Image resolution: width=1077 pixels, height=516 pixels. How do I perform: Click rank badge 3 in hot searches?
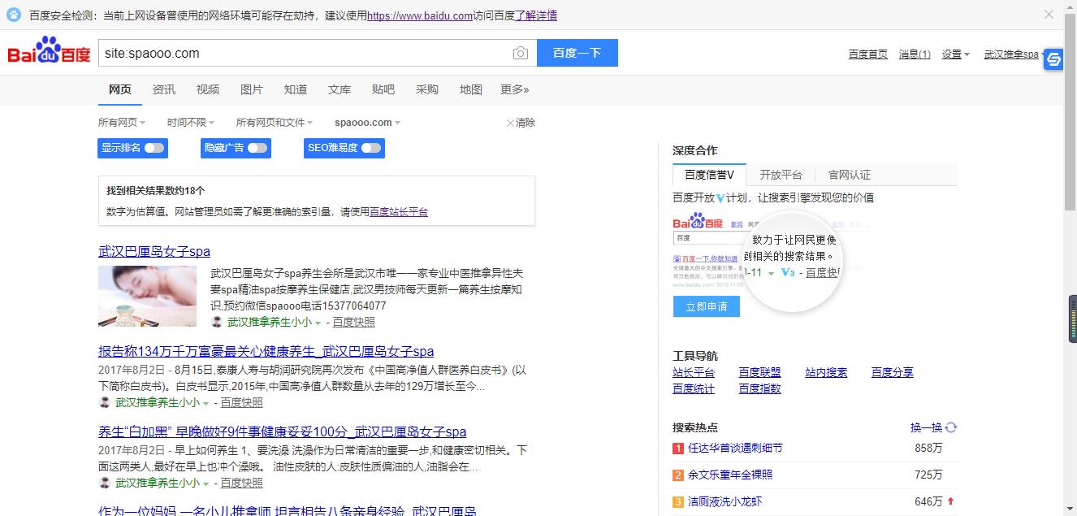pos(678,502)
